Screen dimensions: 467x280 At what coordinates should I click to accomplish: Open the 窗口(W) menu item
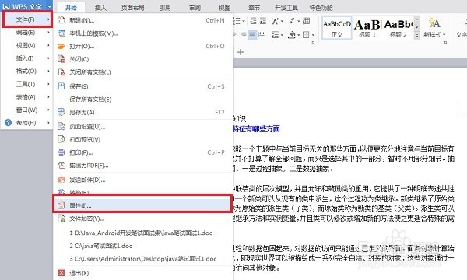coord(26,110)
